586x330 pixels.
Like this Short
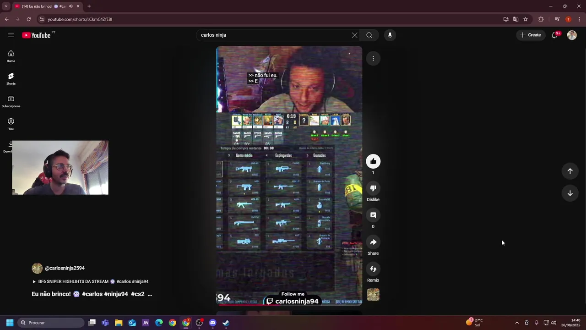373,161
